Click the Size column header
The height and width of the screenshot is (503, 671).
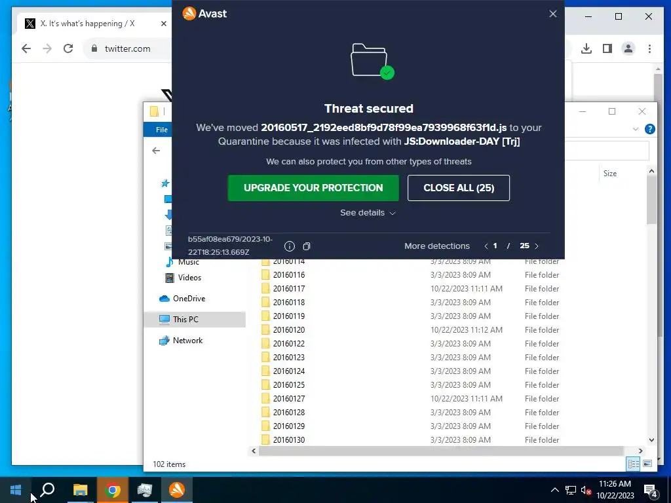tap(610, 173)
